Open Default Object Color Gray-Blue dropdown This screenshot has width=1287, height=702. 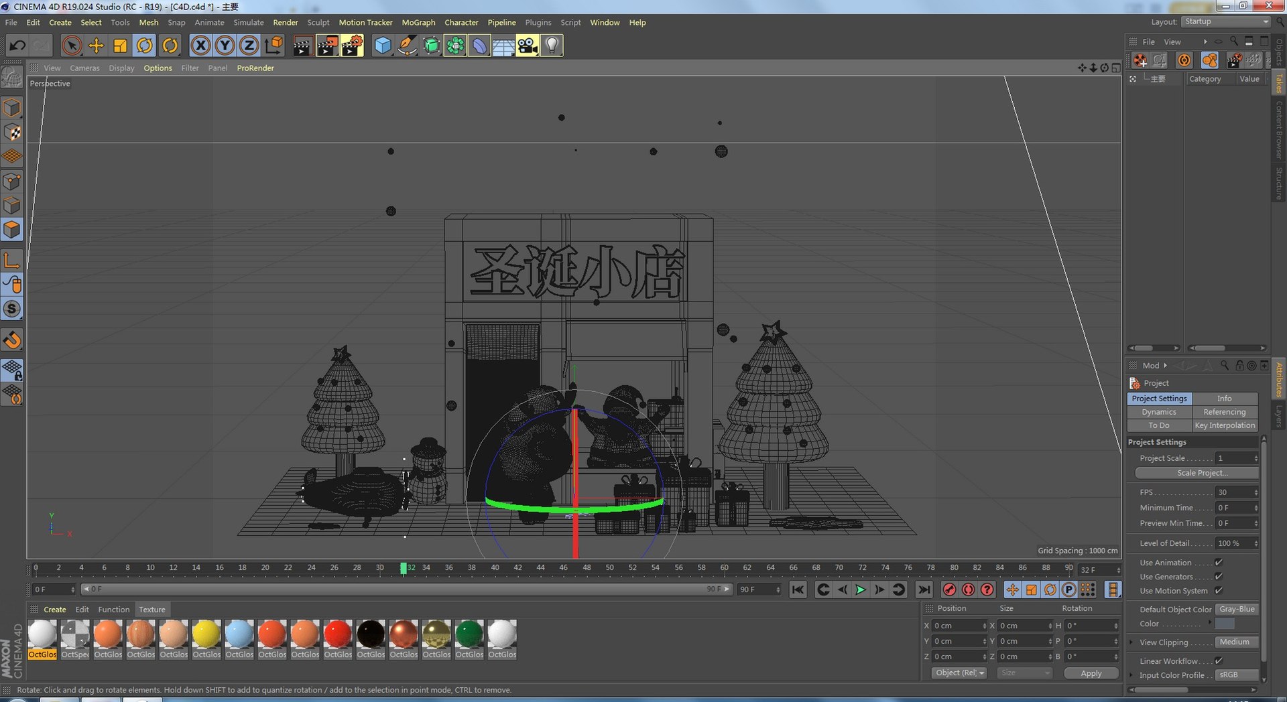pyautogui.click(x=1237, y=610)
